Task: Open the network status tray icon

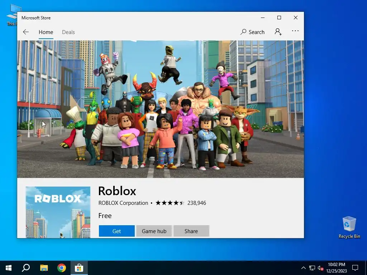Action: tap(312, 268)
